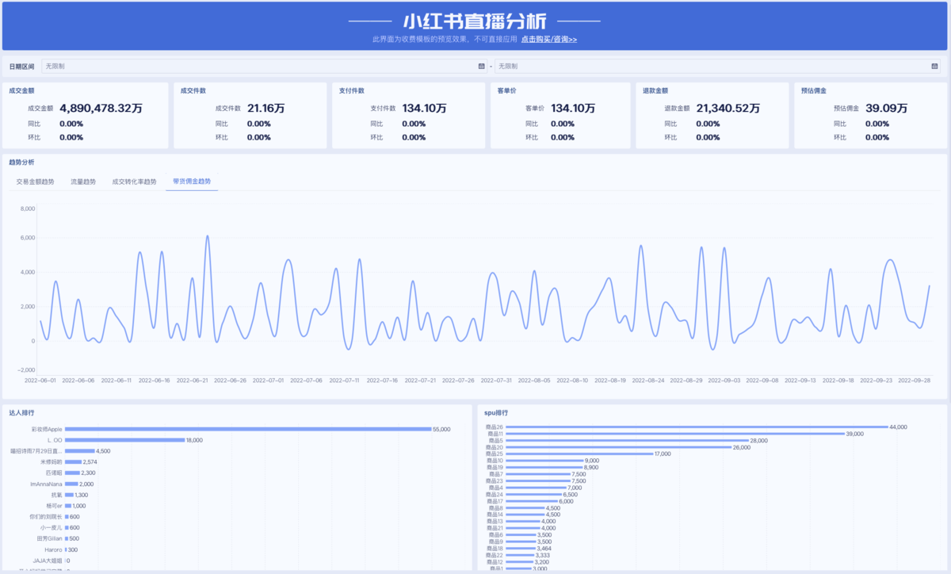Screen dimensions: 951x574
Task: Open the start date calendar picker icon
Action: click(x=481, y=66)
